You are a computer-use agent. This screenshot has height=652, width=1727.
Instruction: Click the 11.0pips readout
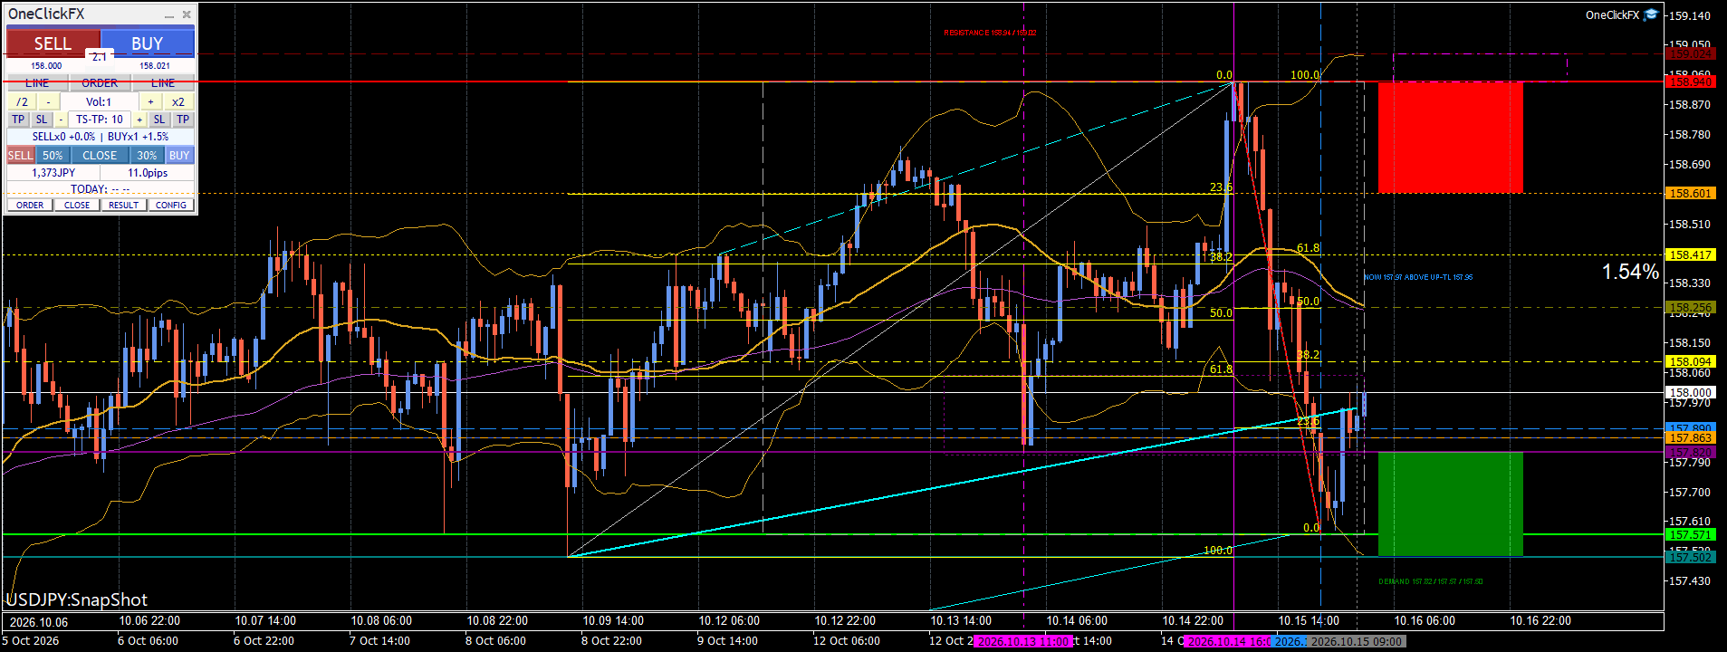click(x=148, y=172)
